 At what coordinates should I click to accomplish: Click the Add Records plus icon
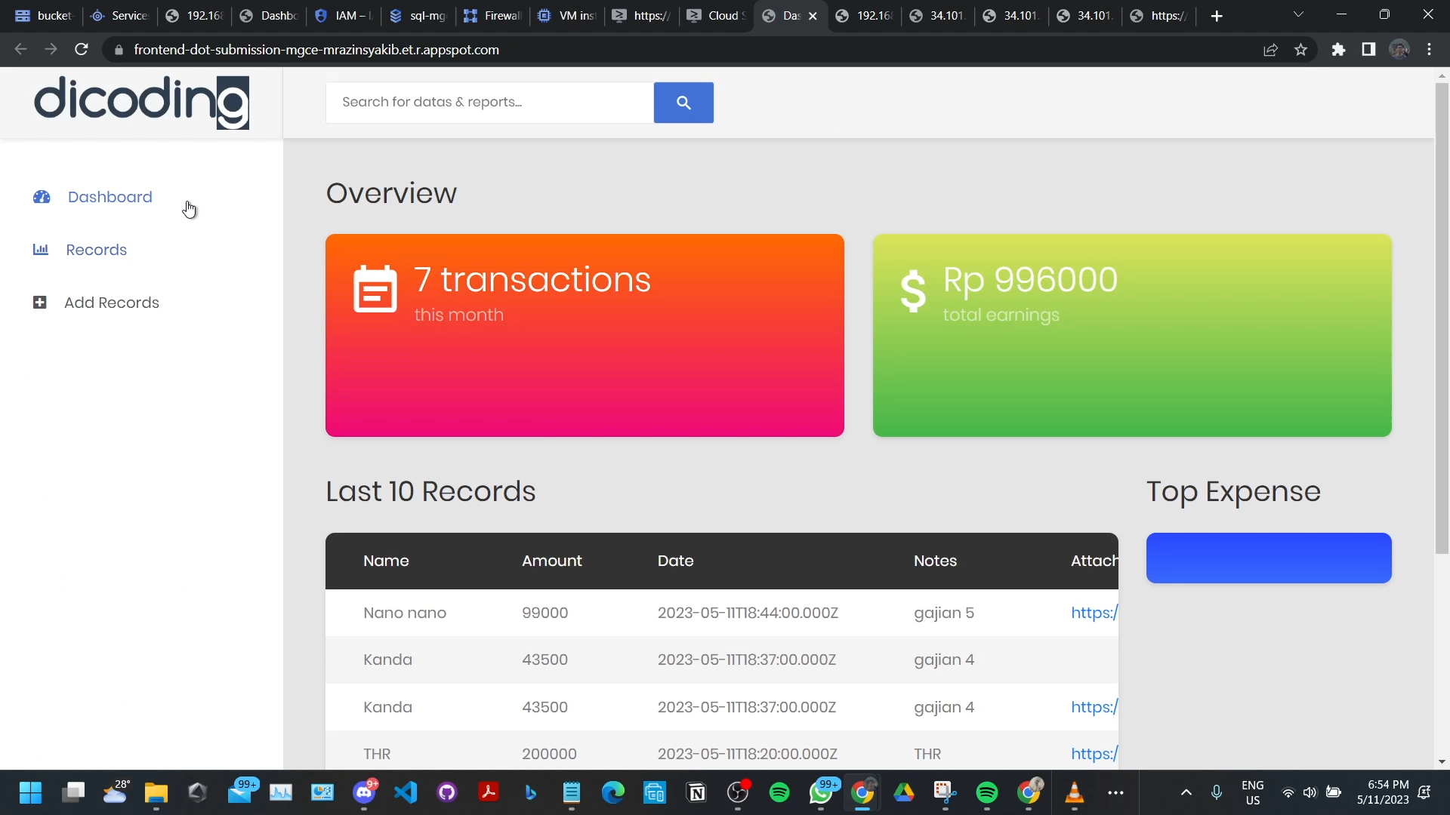tap(39, 302)
